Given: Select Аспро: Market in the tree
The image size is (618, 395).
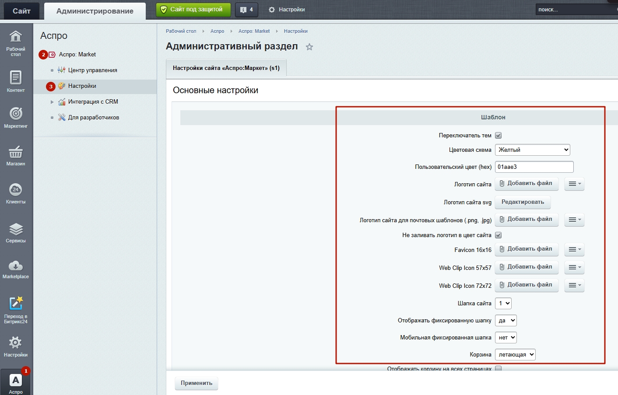Looking at the screenshot, I should point(77,55).
